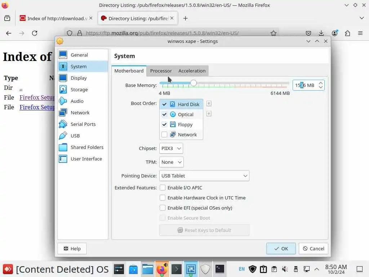Screen dimensions: 369x277
Task: Move boot item up arrow button
Action: tap(209, 104)
